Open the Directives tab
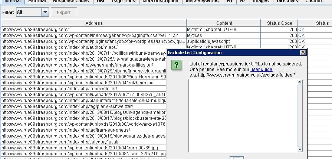 [287, 1]
